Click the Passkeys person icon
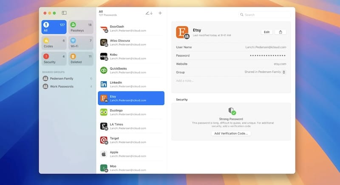Screen dimensions: 340x185 click(x=73, y=25)
